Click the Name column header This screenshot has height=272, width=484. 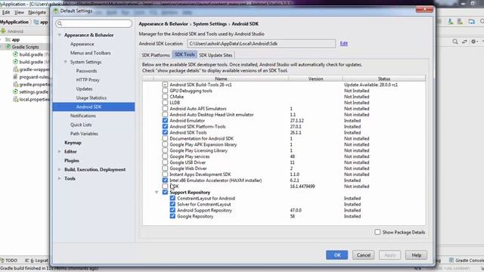coord(221,79)
